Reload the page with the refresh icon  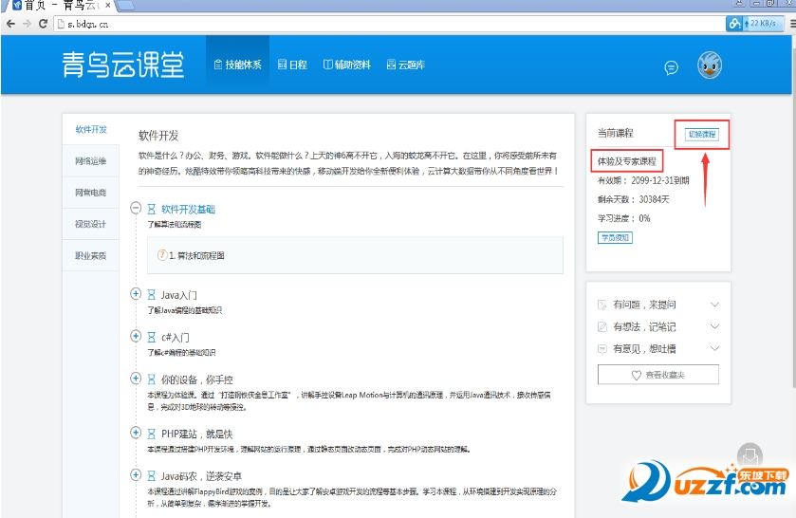point(43,24)
